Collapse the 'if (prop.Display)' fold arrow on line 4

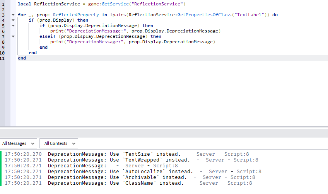[x=13, y=20]
